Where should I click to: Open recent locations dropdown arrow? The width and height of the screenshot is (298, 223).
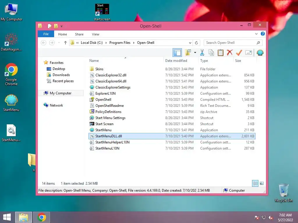click(x=59, y=43)
